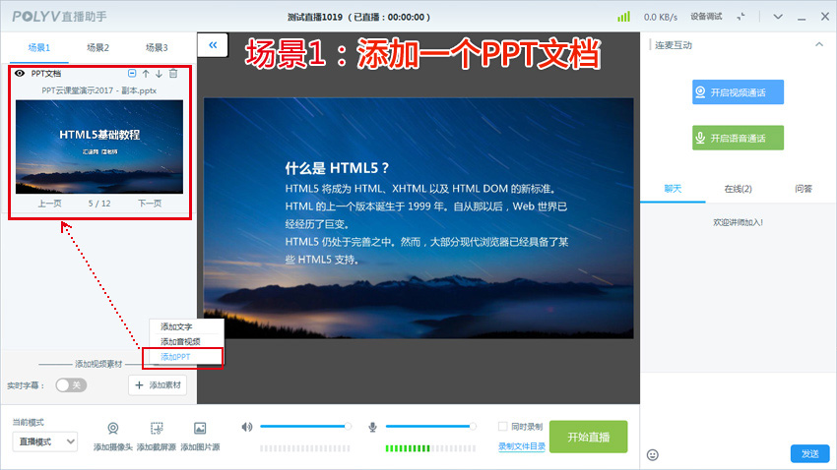837x470 pixels.
Task: Collapse the 连麦互动 panel
Action: [x=818, y=44]
